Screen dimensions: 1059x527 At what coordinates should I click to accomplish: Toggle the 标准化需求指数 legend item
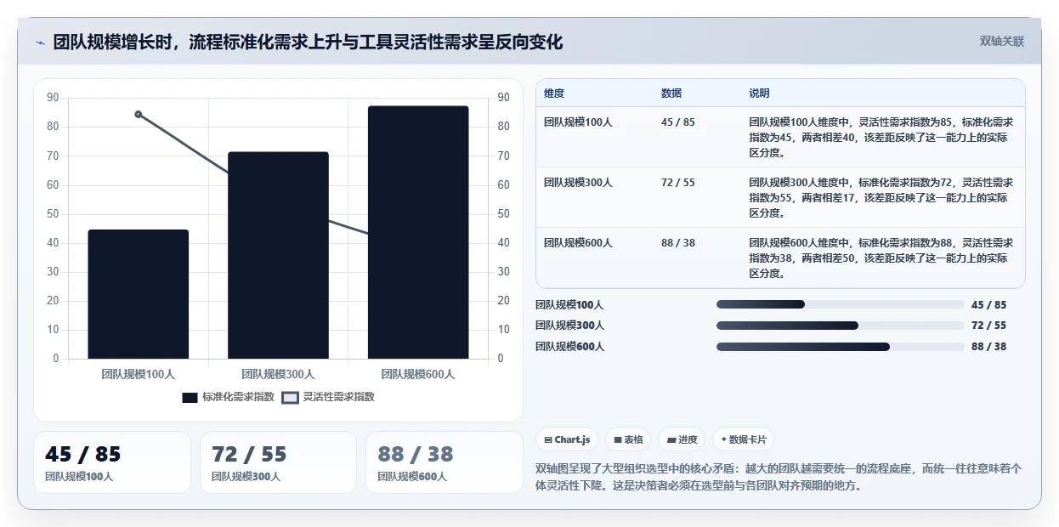[x=229, y=397]
